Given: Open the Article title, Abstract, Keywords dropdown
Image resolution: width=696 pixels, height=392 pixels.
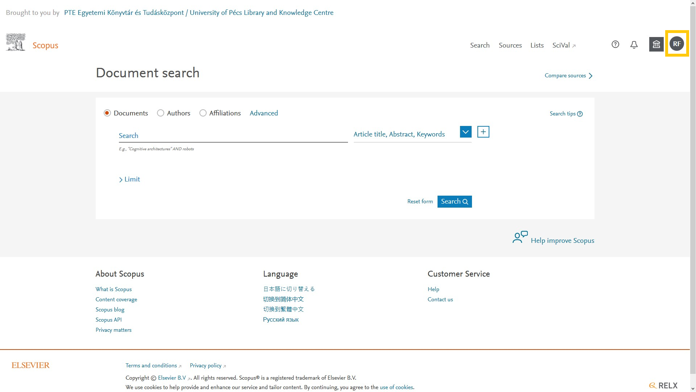Looking at the screenshot, I should [465, 132].
